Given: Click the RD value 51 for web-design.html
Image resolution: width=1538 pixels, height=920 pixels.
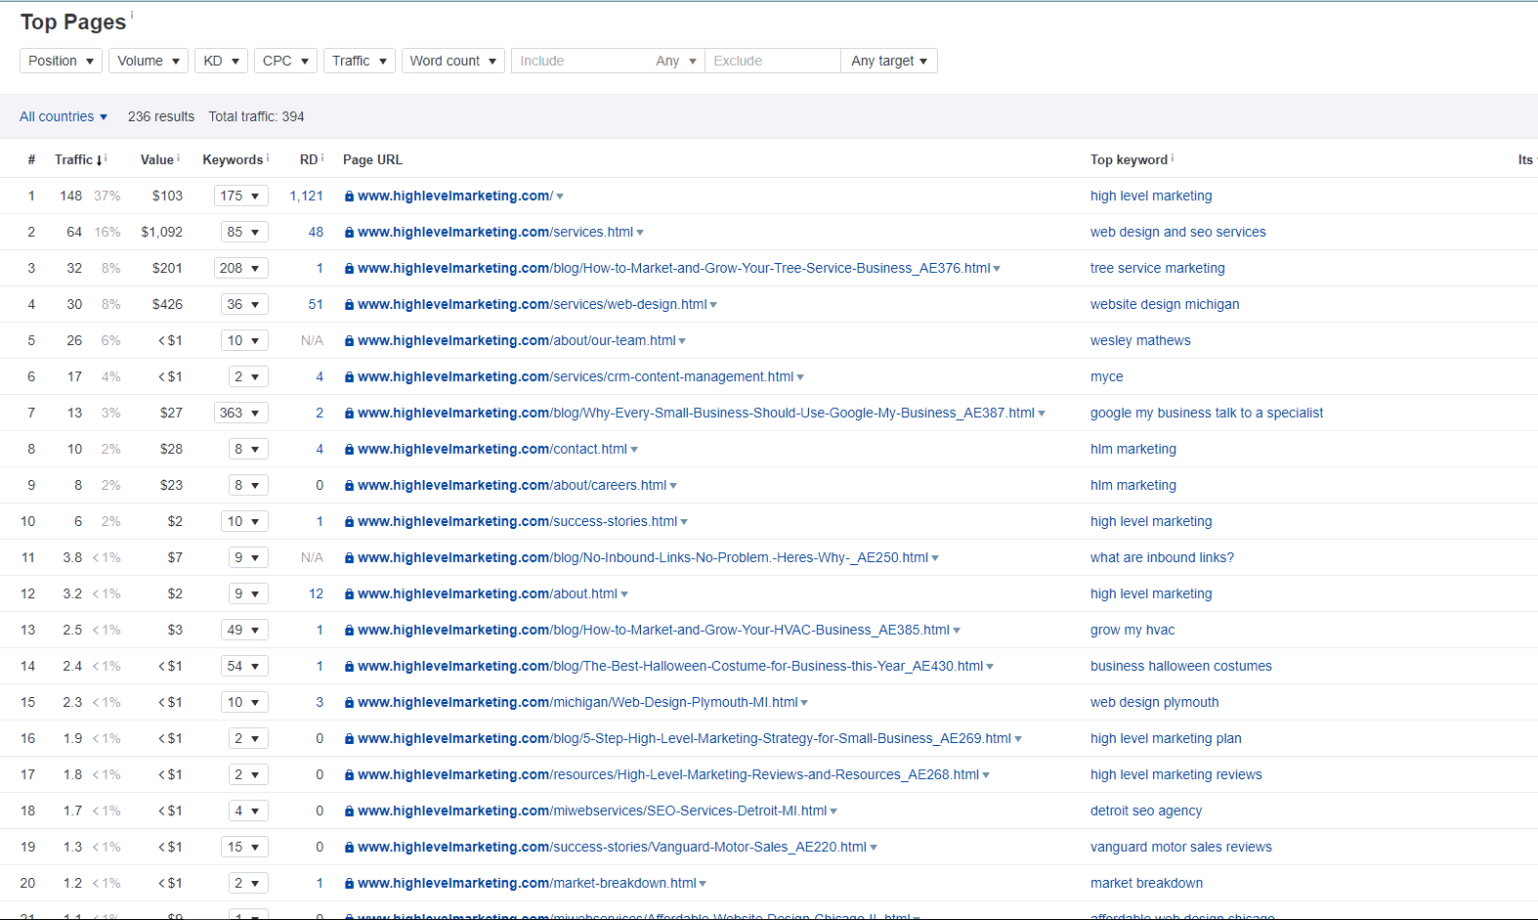Looking at the screenshot, I should (316, 304).
